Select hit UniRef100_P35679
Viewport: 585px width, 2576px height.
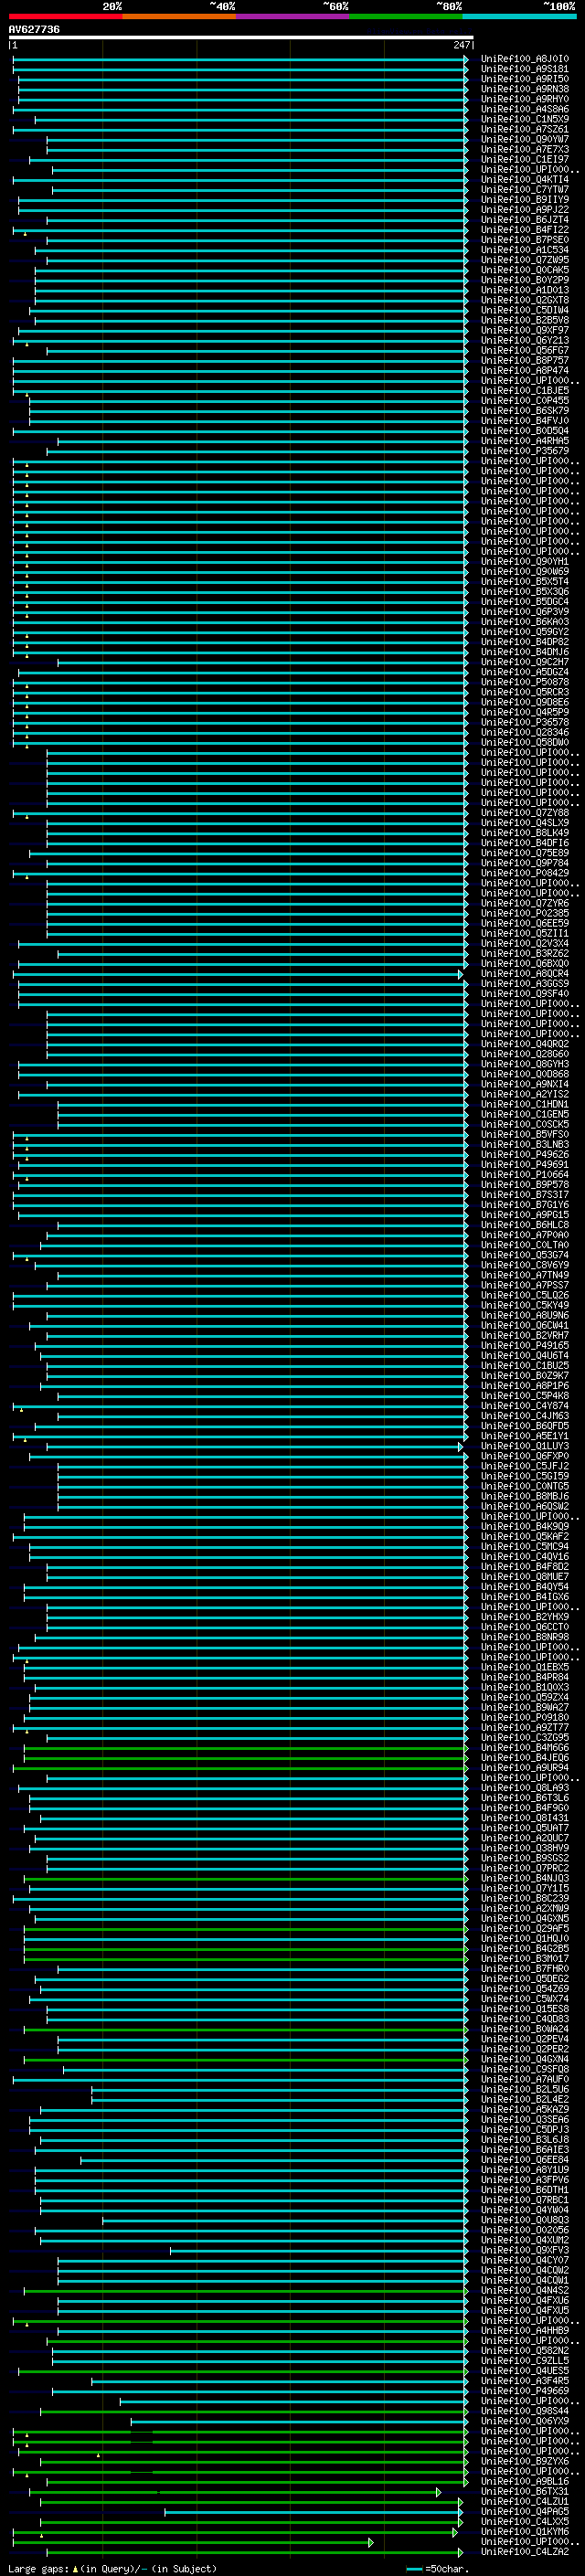click(x=525, y=451)
